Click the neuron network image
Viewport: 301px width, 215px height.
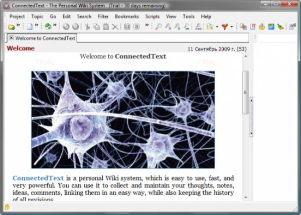coord(123,119)
